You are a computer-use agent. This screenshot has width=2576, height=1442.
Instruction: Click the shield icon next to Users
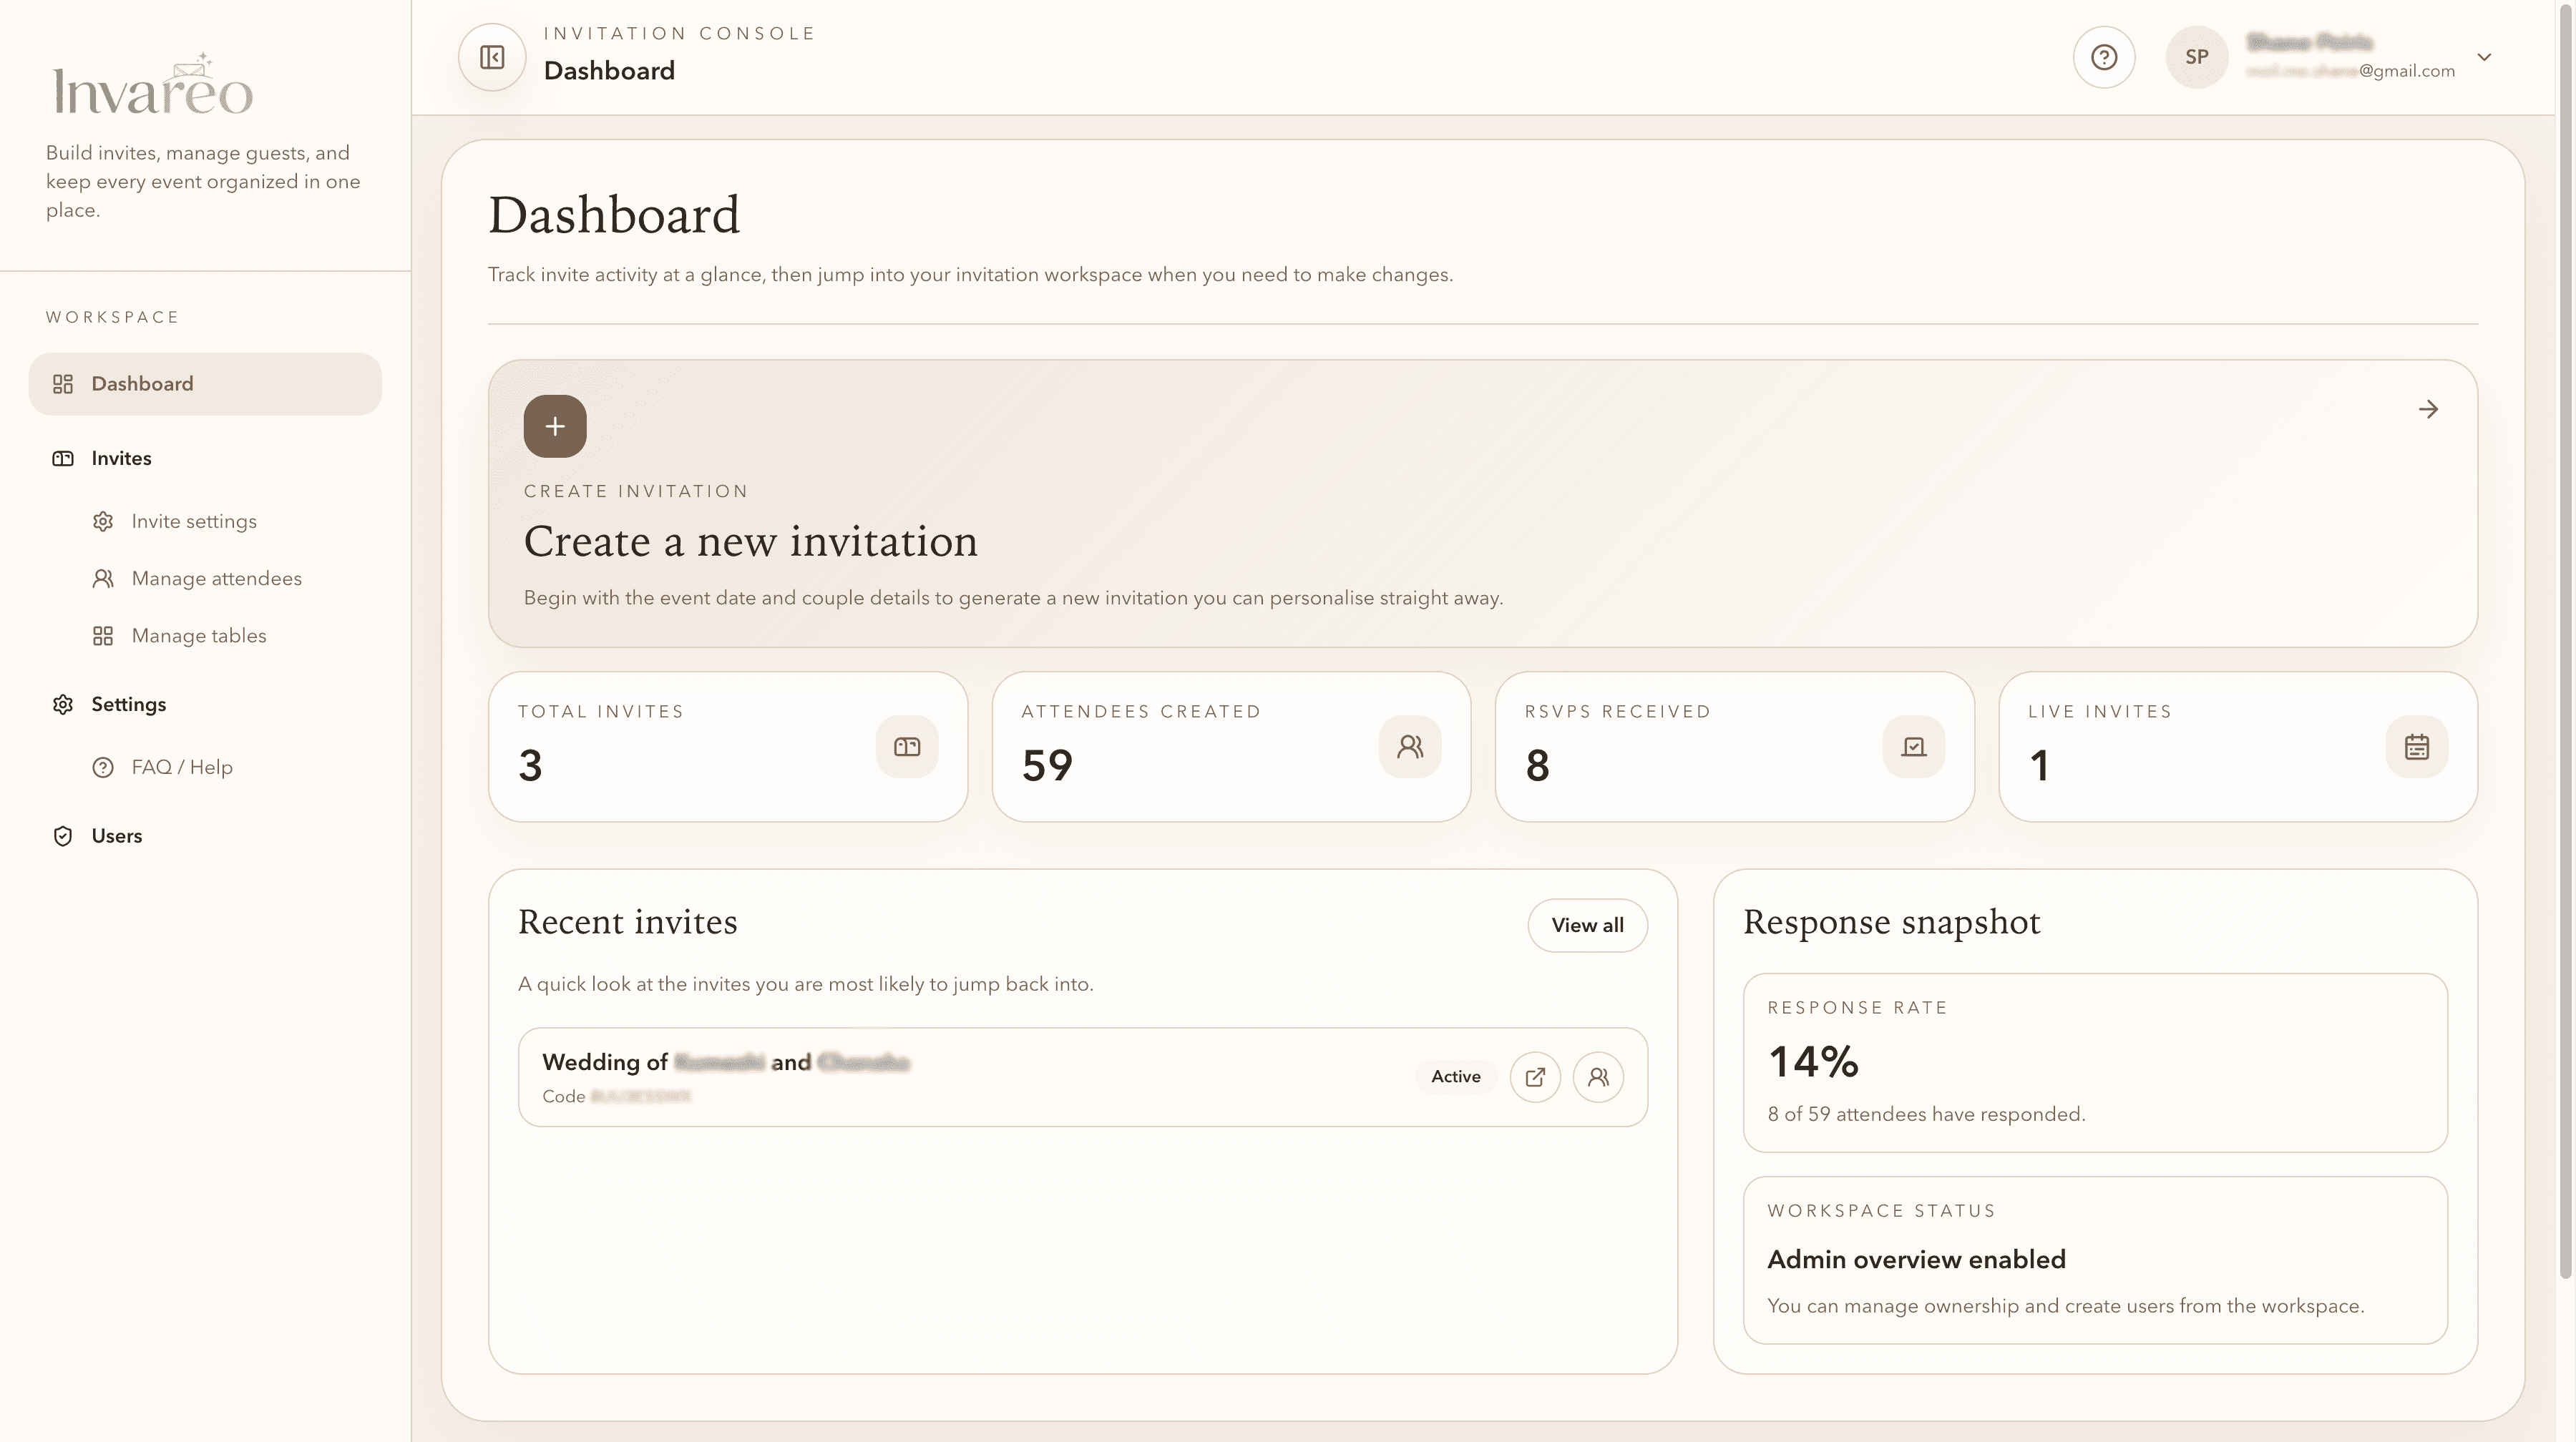tap(63, 835)
